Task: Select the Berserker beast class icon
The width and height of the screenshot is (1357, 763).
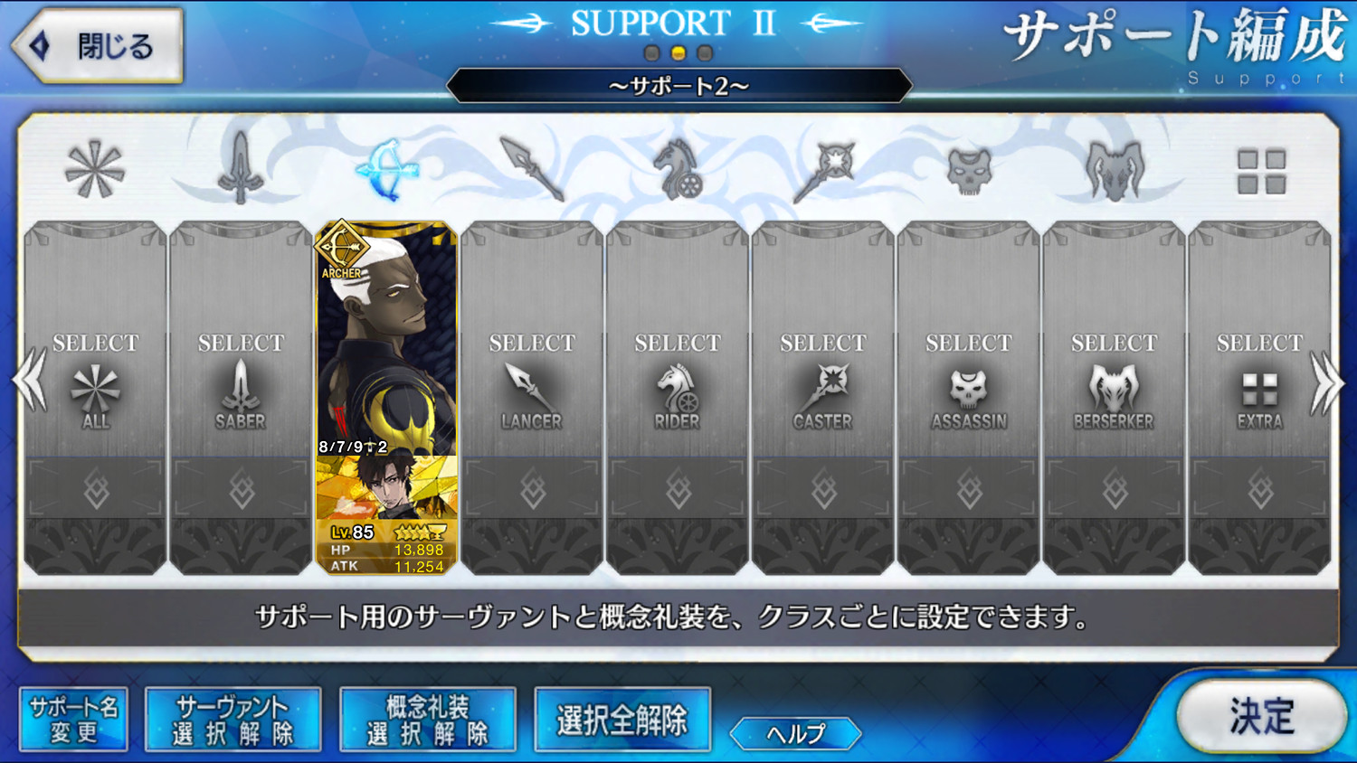Action: pyautogui.click(x=1115, y=170)
